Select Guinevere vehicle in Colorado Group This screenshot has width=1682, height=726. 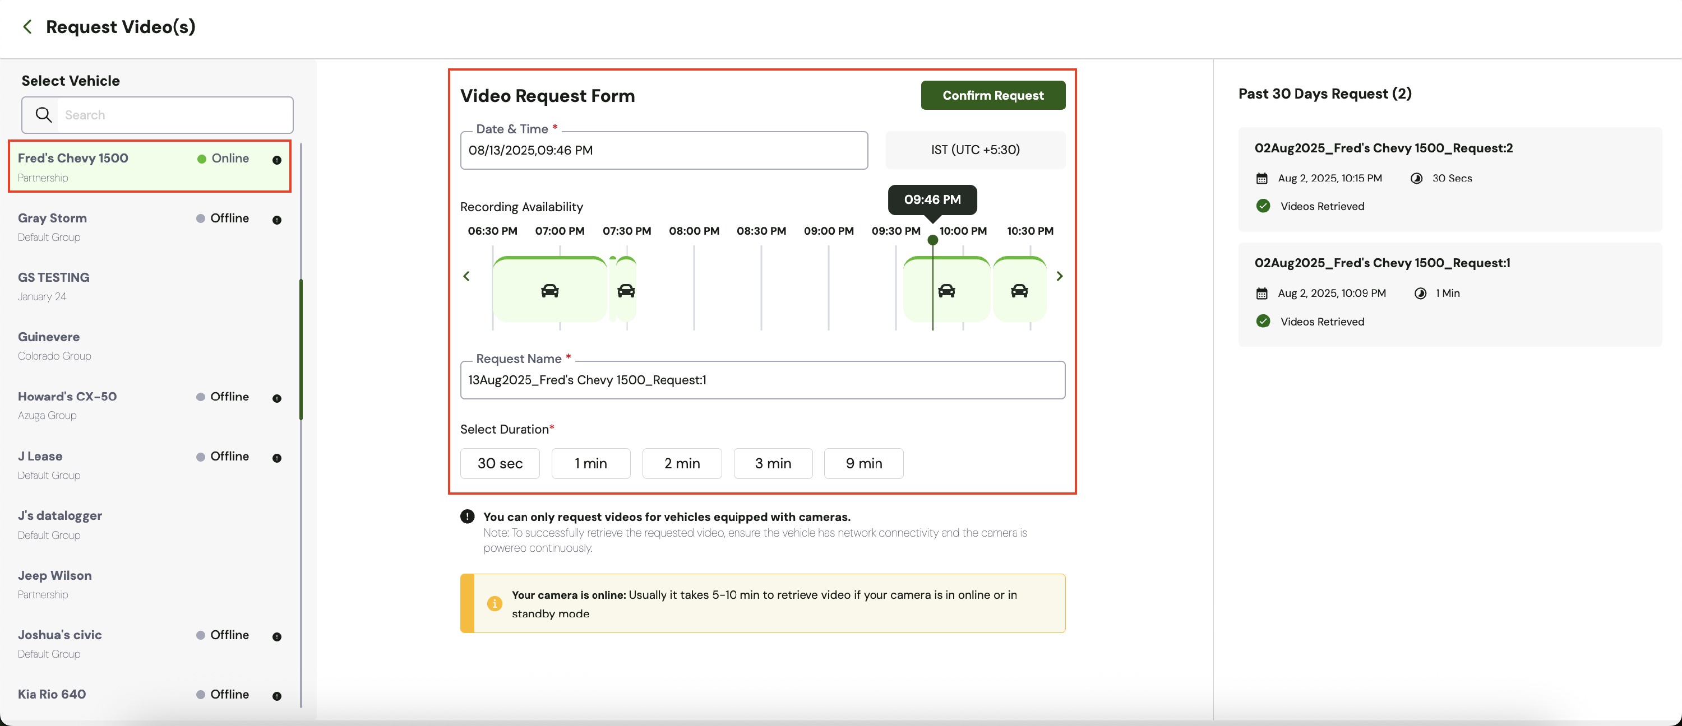[x=150, y=345]
